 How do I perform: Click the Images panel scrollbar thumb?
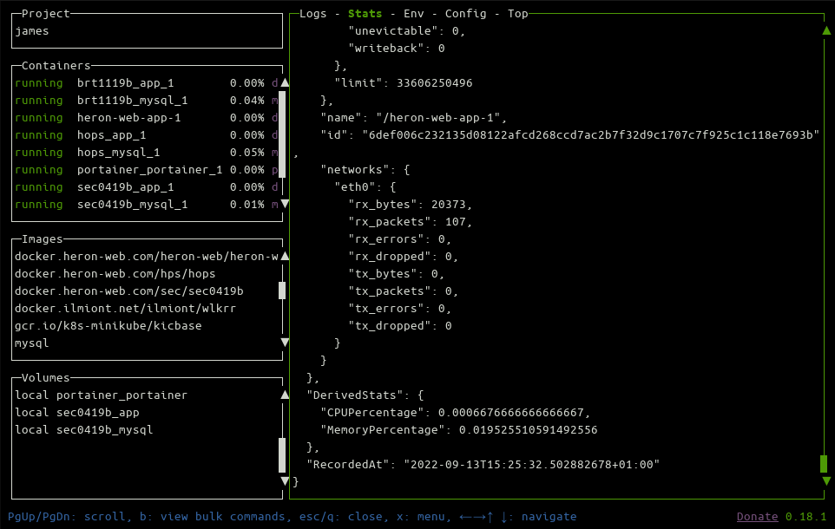click(282, 291)
